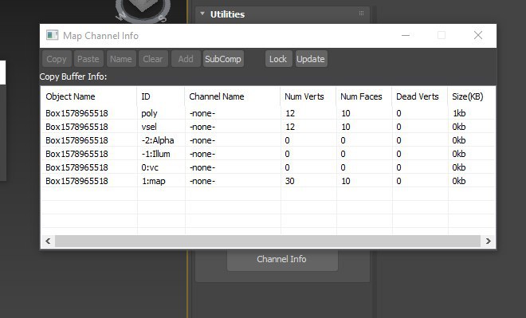526x318 pixels.
Task: Click the Name button
Action: 121,59
